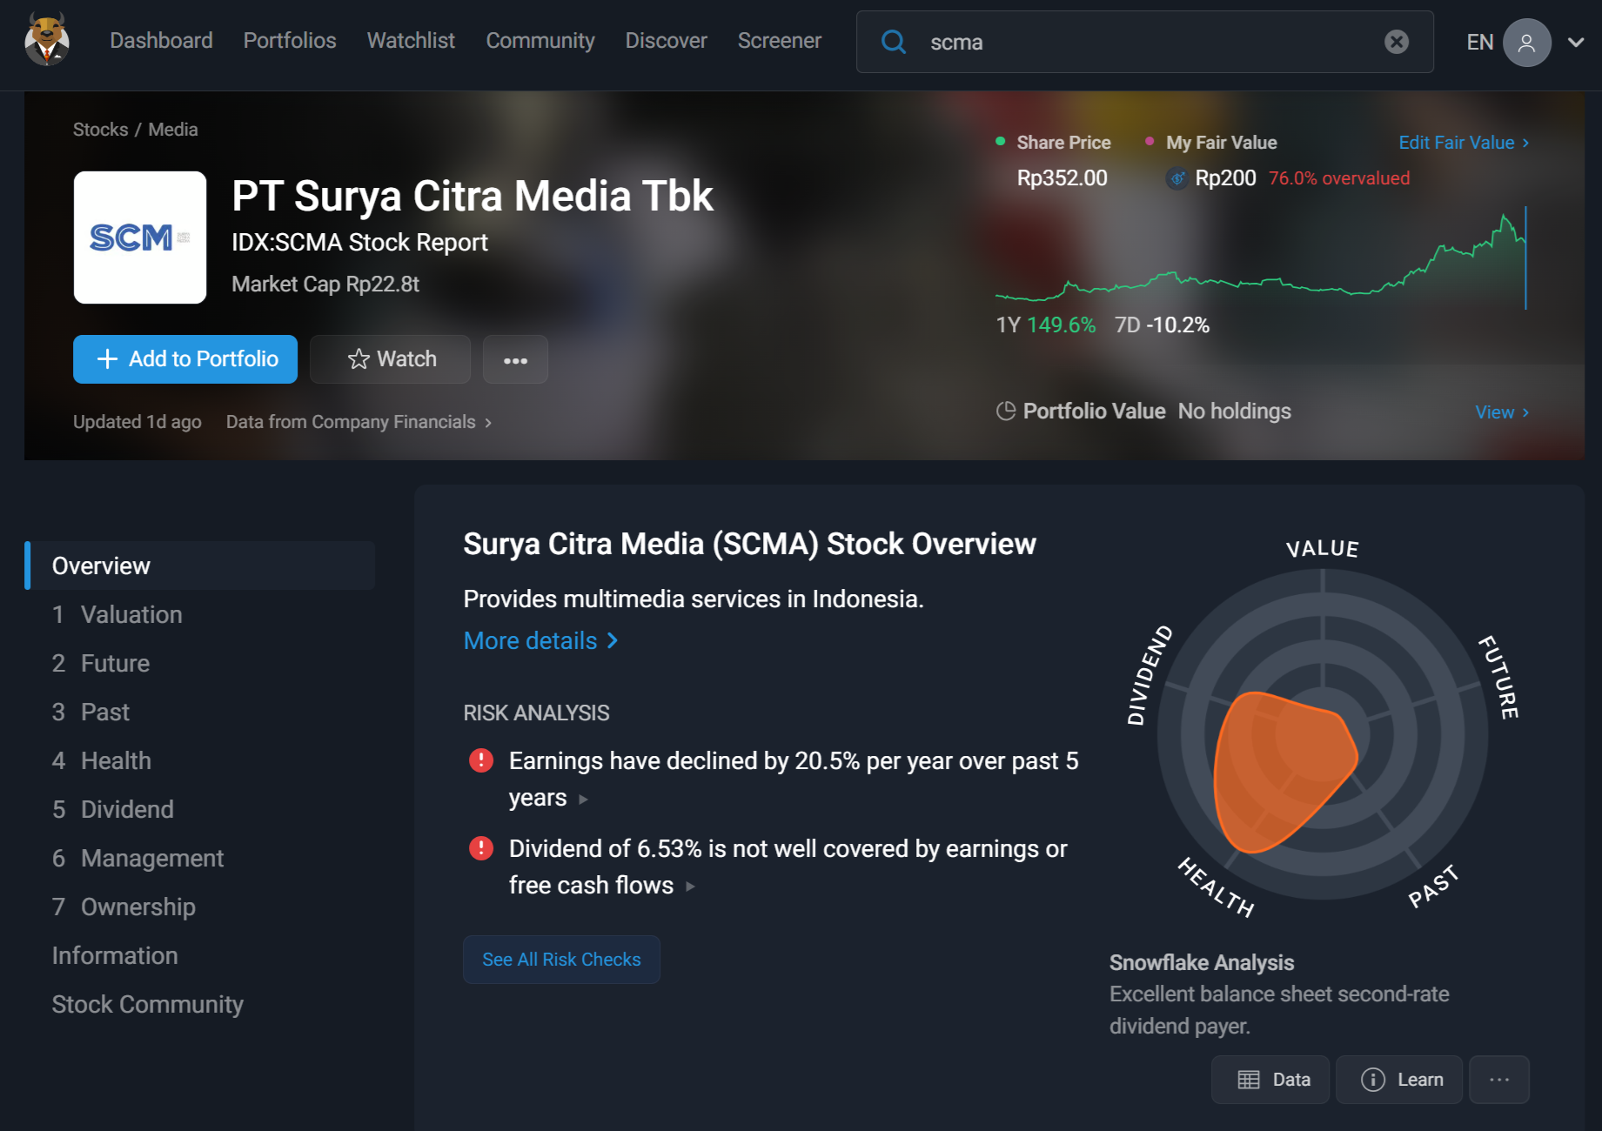Open snowflake more options ellipsis button
Viewport: 1602px width, 1131px height.
[x=1499, y=1080]
